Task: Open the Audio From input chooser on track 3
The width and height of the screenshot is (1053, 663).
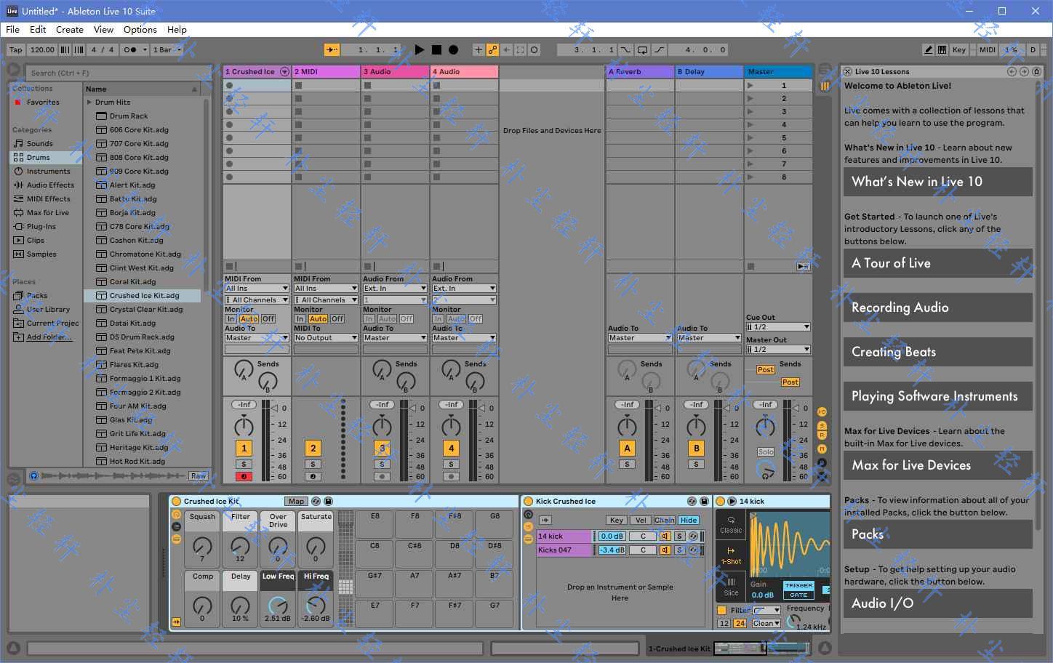Action: point(395,288)
